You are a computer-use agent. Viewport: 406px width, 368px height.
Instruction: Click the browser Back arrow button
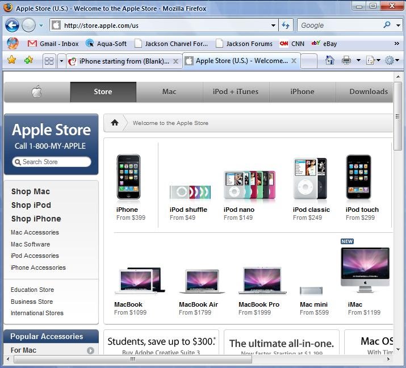[x=12, y=26]
